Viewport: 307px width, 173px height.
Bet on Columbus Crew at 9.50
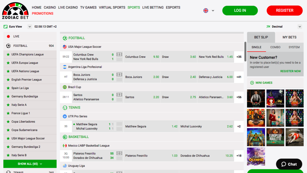pos(142,57)
